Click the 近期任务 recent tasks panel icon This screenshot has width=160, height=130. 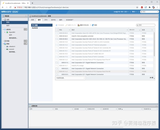[30, 106]
